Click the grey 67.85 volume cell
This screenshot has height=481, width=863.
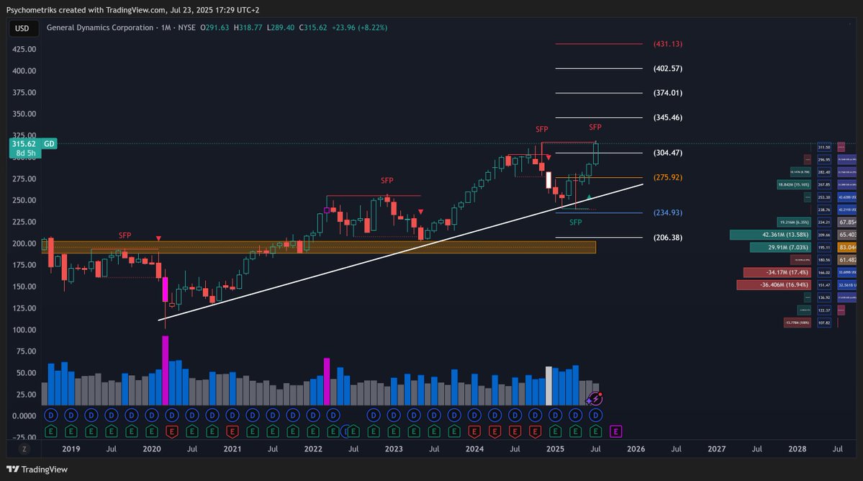pyautogui.click(x=847, y=222)
